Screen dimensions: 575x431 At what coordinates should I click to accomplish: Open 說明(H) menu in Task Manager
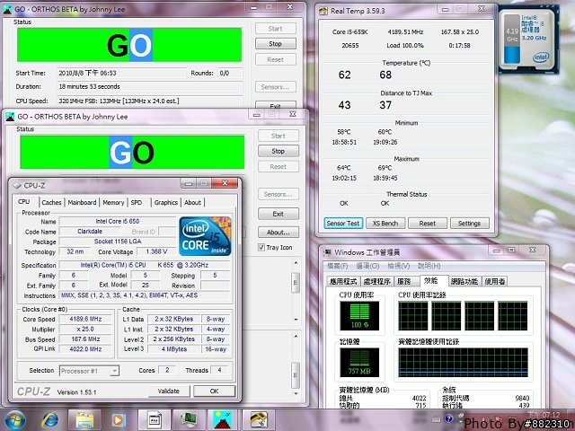(x=429, y=266)
